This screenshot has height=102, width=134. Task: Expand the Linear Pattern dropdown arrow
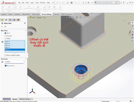coord(29,11)
